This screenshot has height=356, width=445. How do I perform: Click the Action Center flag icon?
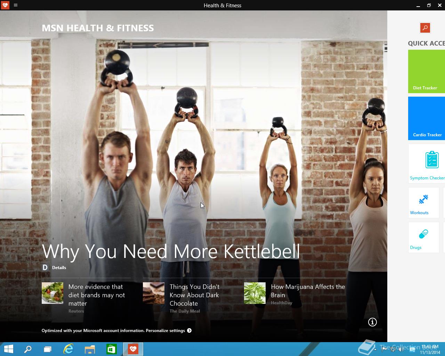tap(384, 349)
